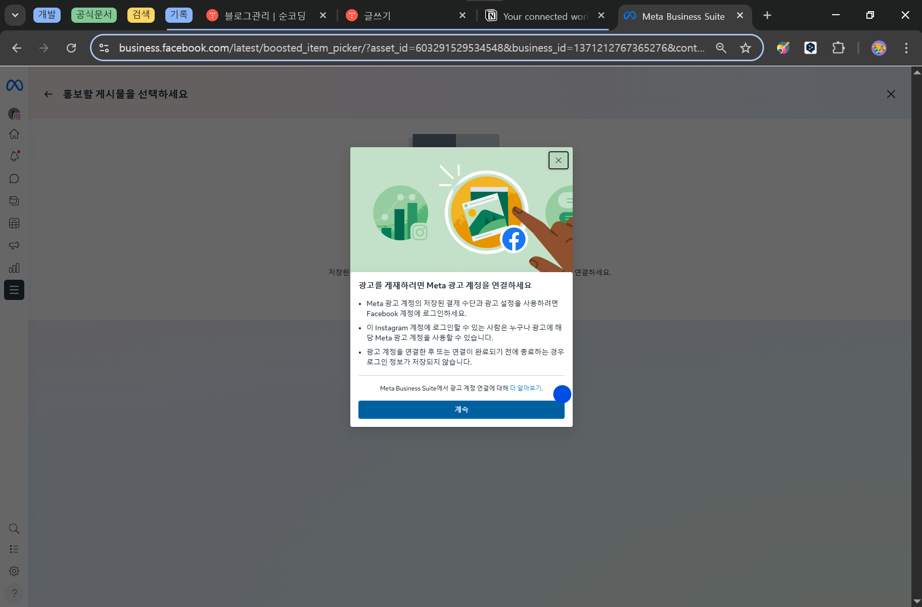The height and width of the screenshot is (607, 922).
Task: Open the blue hexagon extension icon
Action: [811, 48]
